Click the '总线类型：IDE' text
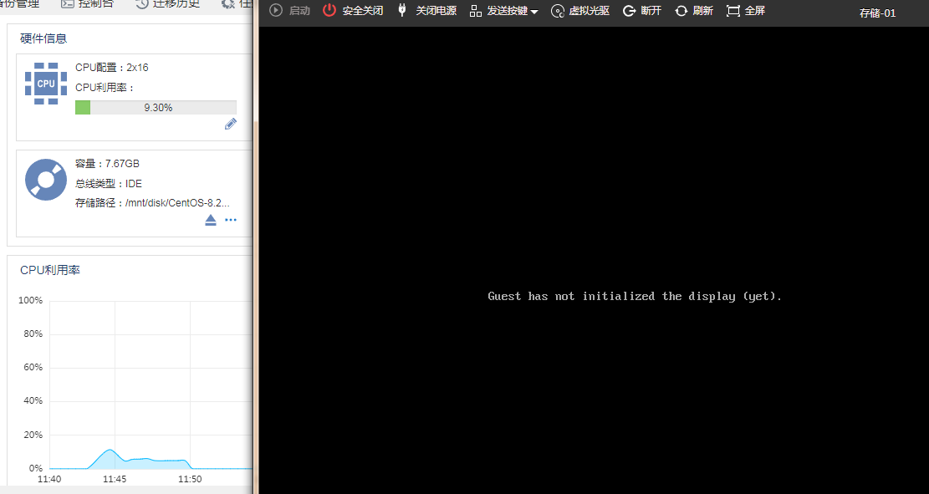Image resolution: width=929 pixels, height=494 pixels. point(109,184)
